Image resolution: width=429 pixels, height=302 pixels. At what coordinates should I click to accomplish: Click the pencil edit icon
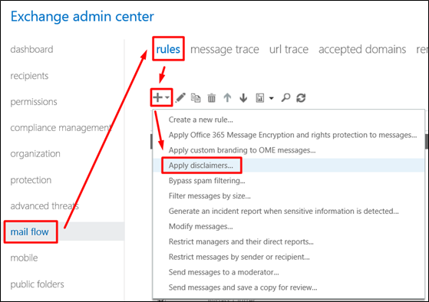click(180, 97)
